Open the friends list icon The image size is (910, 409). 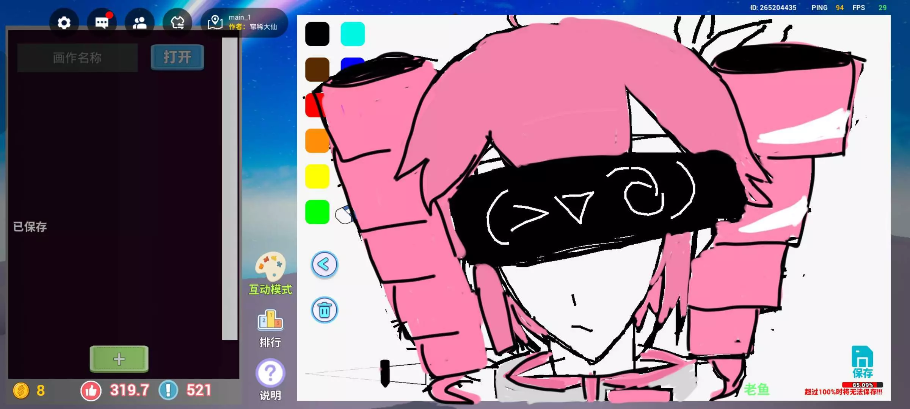(x=140, y=23)
